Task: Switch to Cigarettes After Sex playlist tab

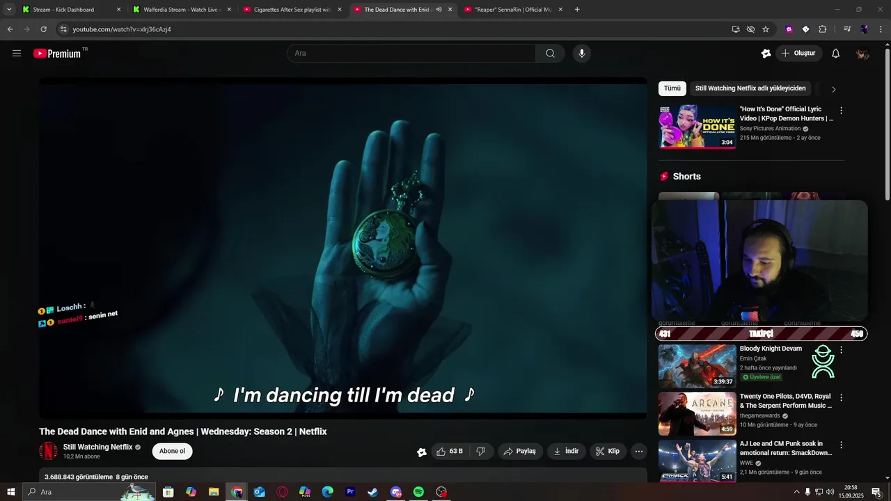Action: [291, 10]
